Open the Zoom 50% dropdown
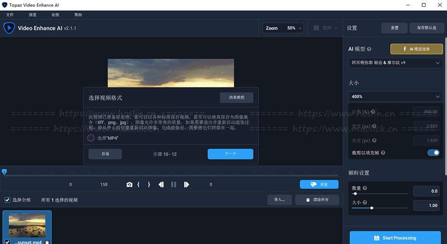 [x=283, y=28]
